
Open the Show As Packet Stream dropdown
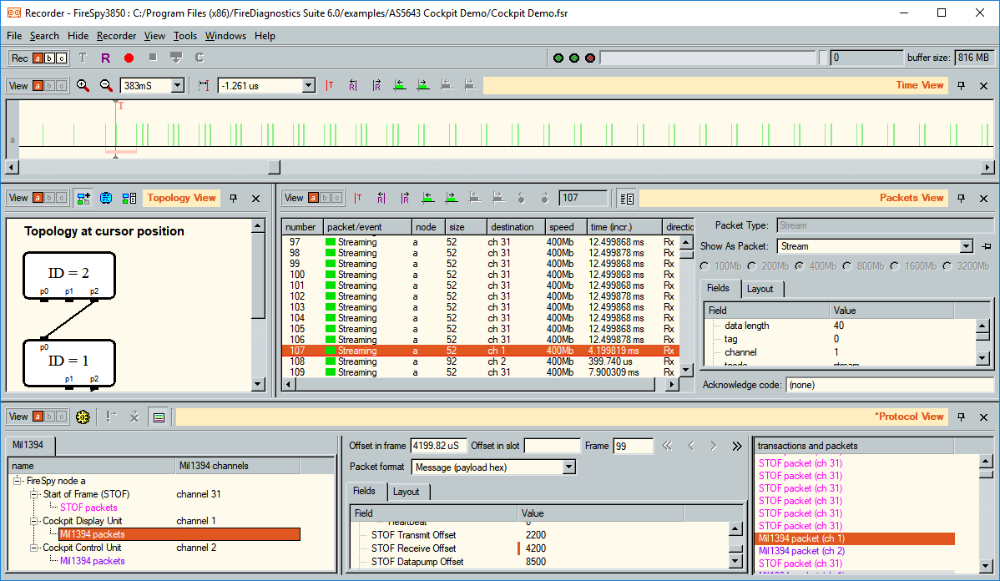[x=967, y=247]
